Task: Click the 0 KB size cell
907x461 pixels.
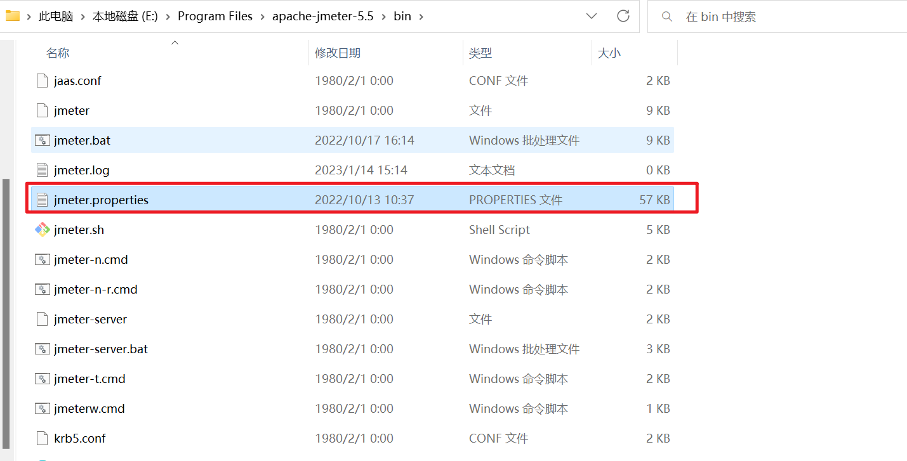Action: coord(658,170)
